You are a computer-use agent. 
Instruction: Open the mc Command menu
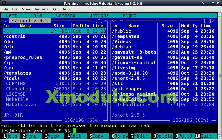(x=66, y=15)
